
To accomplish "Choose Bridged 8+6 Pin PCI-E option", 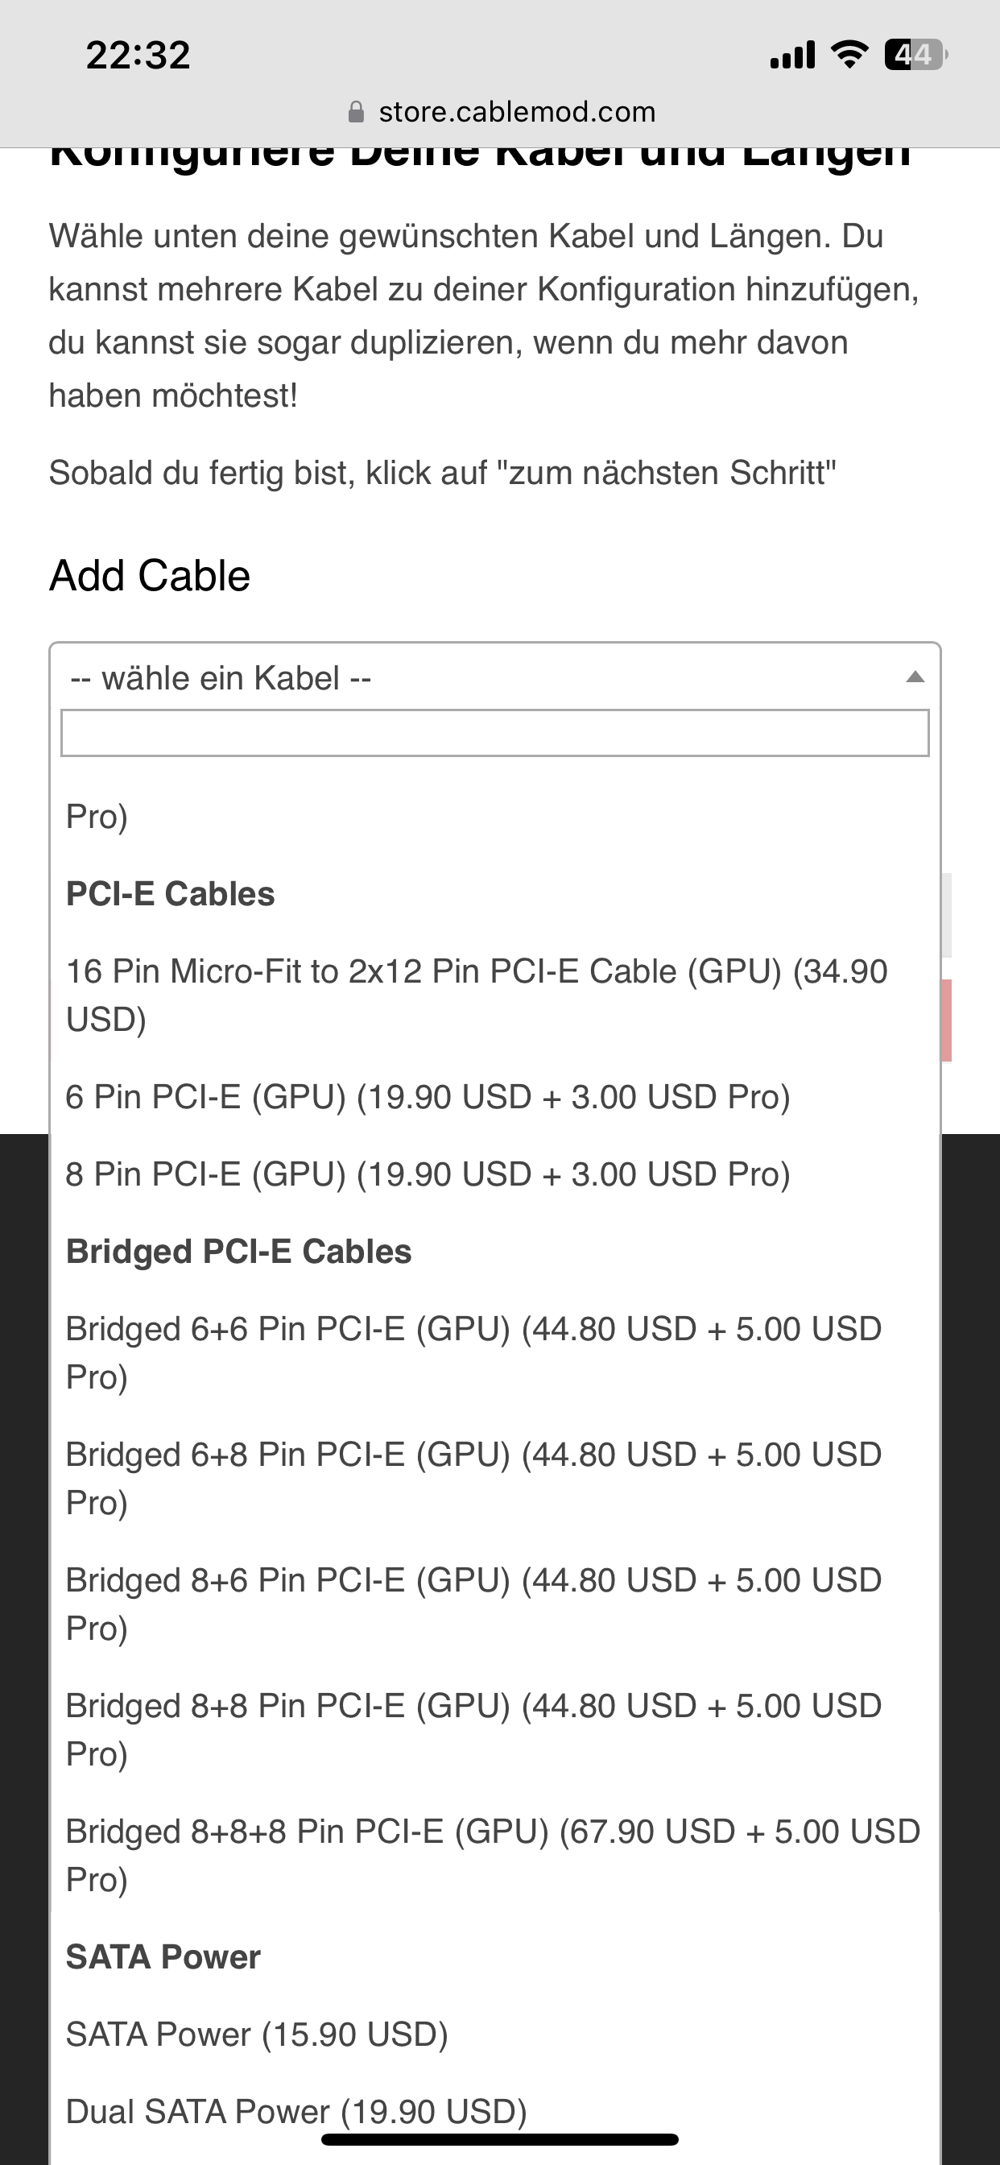I will point(473,1604).
